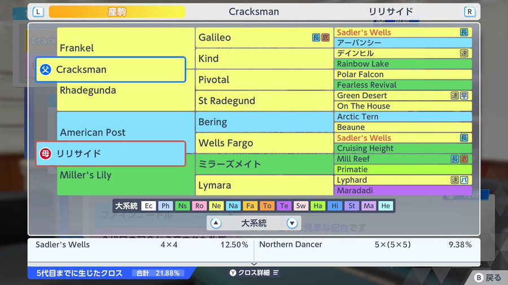Click the Ne lineage swatch
The image size is (508, 285).
click(x=216, y=206)
